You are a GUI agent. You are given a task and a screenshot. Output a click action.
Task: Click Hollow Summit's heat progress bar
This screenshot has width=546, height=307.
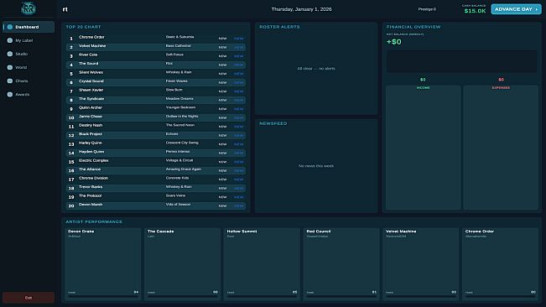(x=262, y=296)
